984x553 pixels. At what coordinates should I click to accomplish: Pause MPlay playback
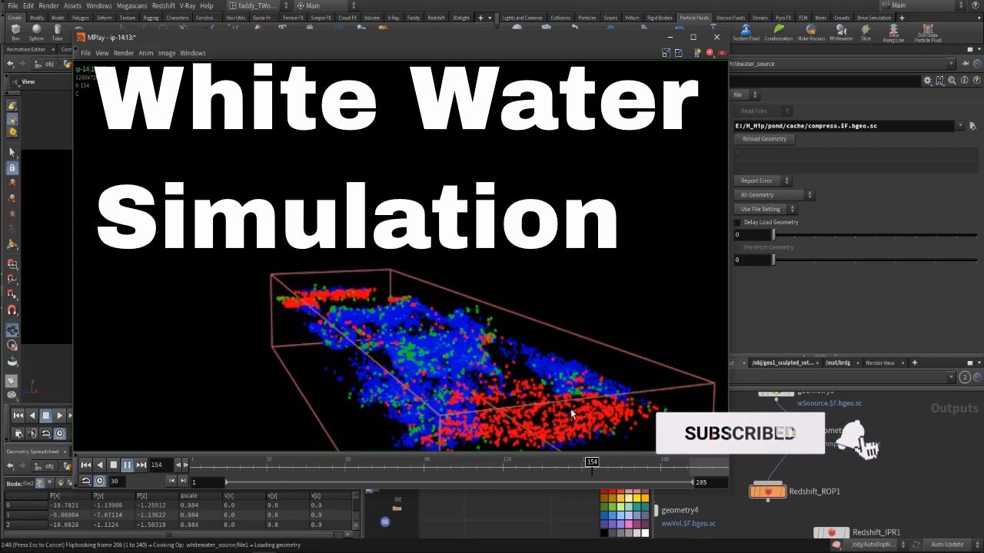128,465
